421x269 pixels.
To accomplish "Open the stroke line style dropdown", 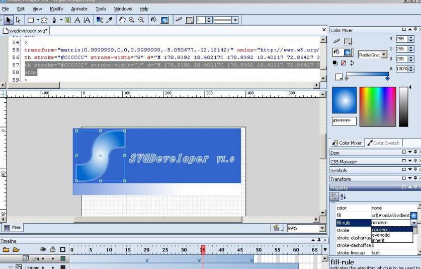I will click(235, 20).
